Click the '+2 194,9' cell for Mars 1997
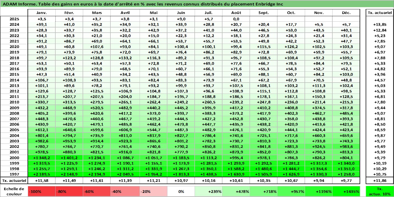The height and width of the screenshot is (197, 394). 97,175
